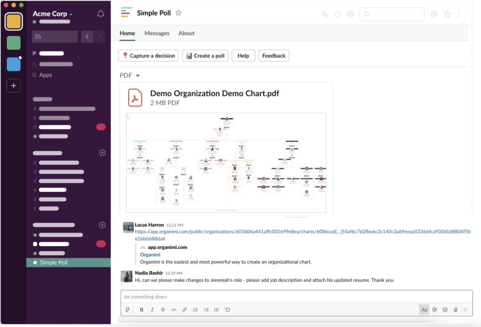Switch to the green workspace icon

point(14,43)
